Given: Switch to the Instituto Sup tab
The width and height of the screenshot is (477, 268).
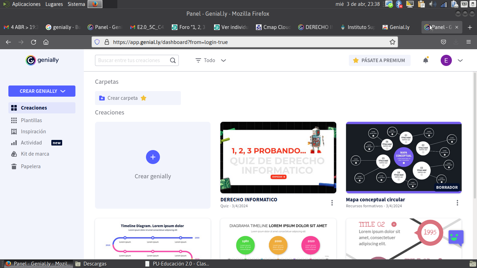Looking at the screenshot, I should tap(357, 27).
